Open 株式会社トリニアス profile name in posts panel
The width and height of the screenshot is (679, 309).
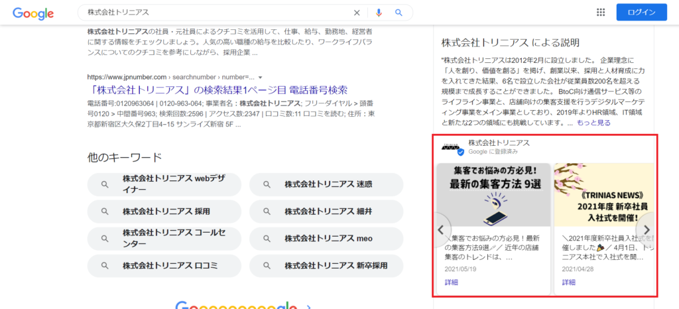[499, 143]
